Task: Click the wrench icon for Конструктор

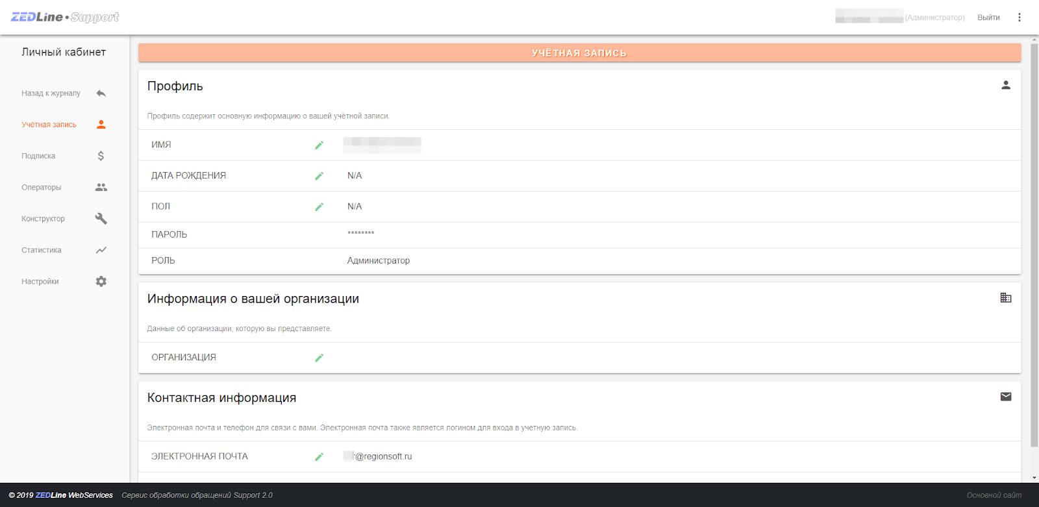Action: (x=101, y=219)
